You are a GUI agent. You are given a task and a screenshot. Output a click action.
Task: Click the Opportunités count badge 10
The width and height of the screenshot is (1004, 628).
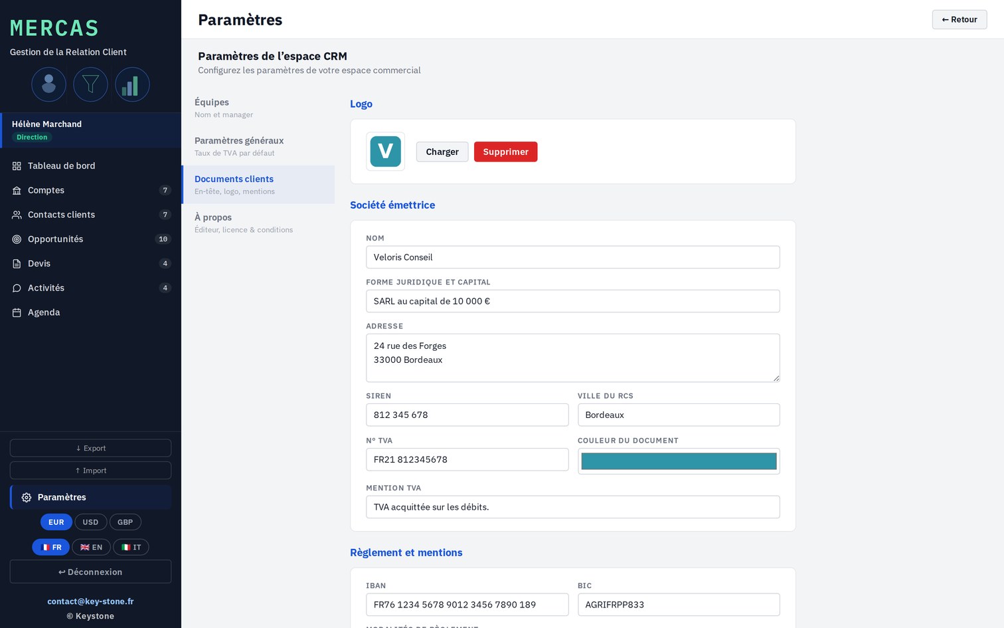(163, 239)
